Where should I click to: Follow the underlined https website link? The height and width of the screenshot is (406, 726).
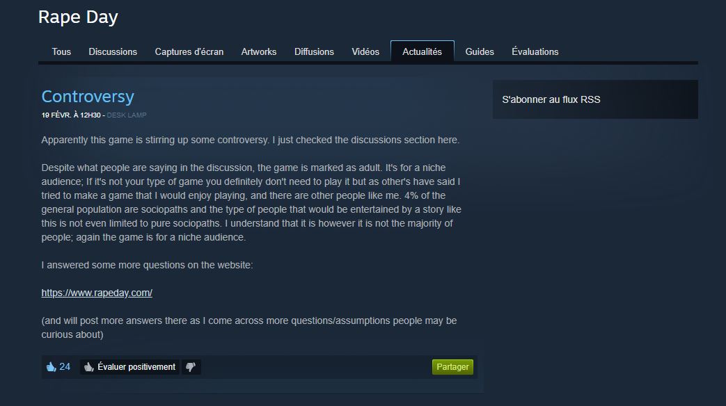point(97,293)
